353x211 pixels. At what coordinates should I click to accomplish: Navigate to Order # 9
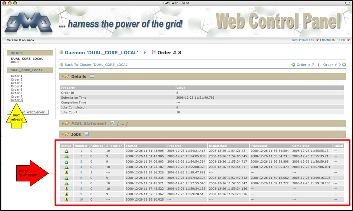click(x=332, y=65)
